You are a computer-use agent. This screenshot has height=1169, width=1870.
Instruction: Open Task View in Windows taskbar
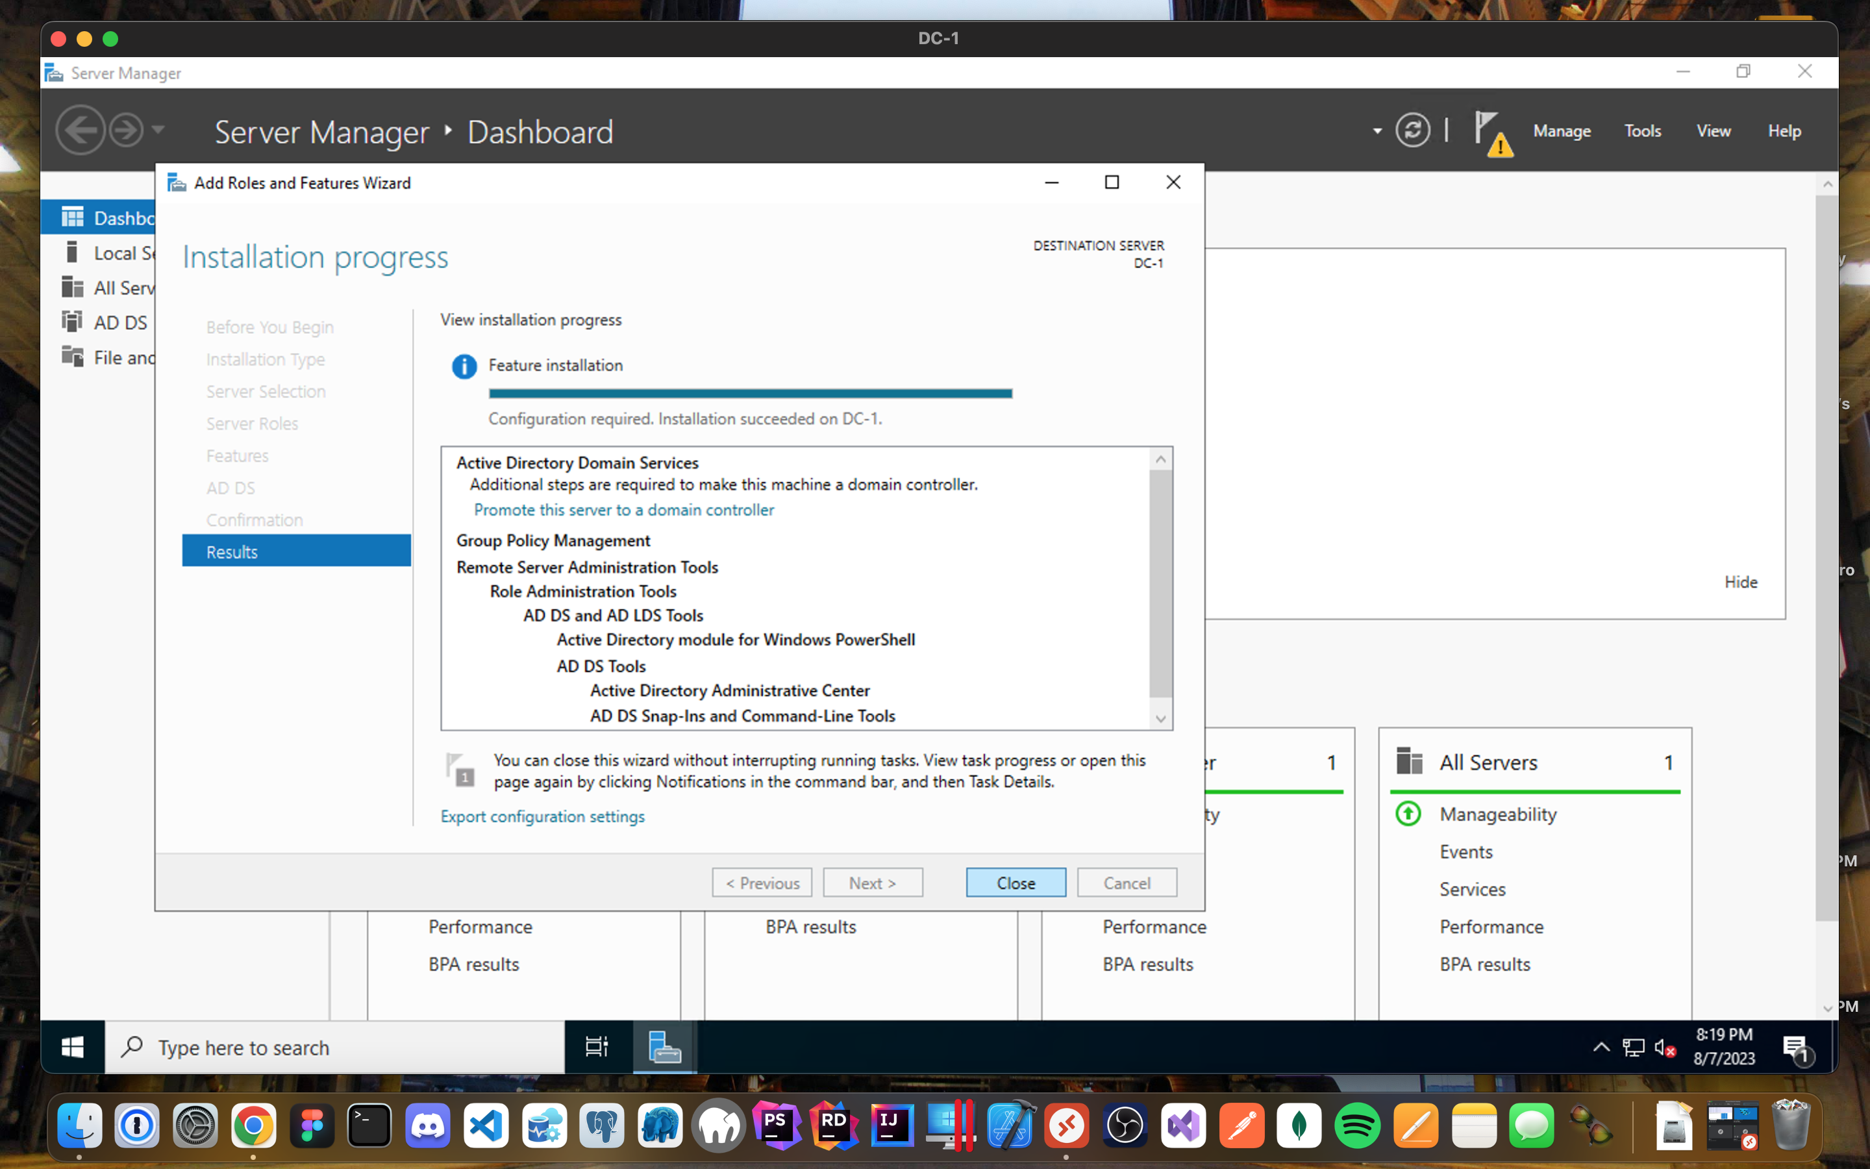tap(597, 1047)
